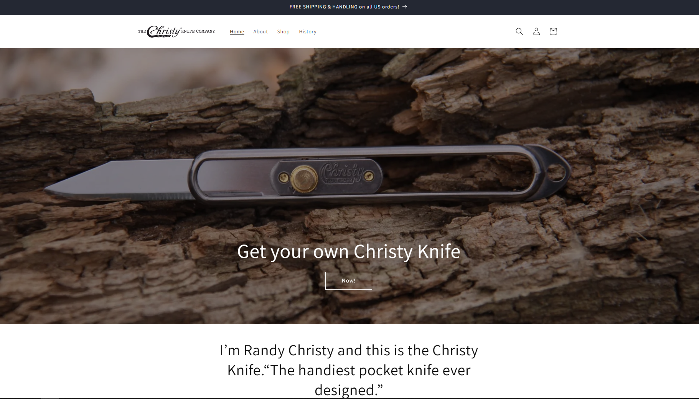Click the brass button on the knife photo
699x399 pixels.
point(304,179)
